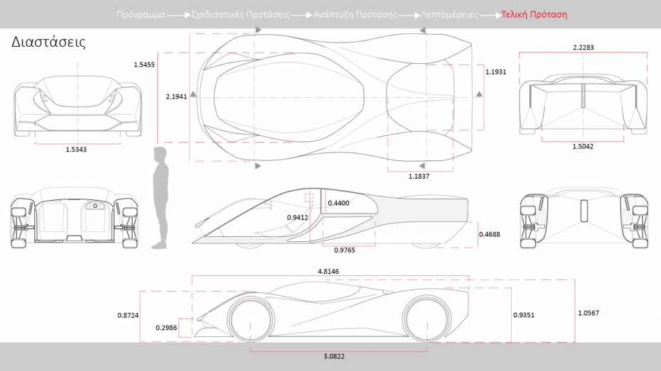The image size is (661, 371).
Task: Select the interior dimension 0.9412
Action: click(x=298, y=218)
